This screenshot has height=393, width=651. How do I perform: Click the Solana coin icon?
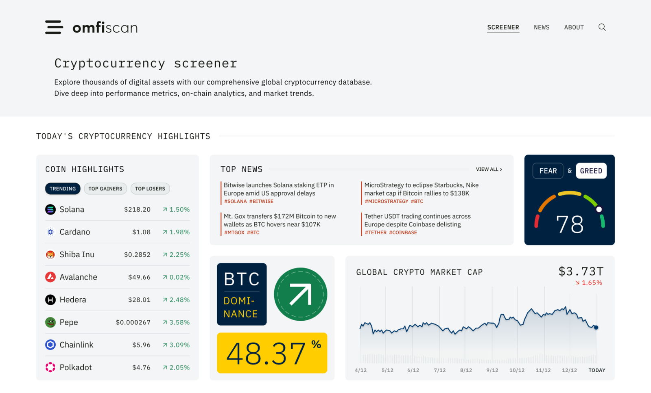[x=50, y=209]
